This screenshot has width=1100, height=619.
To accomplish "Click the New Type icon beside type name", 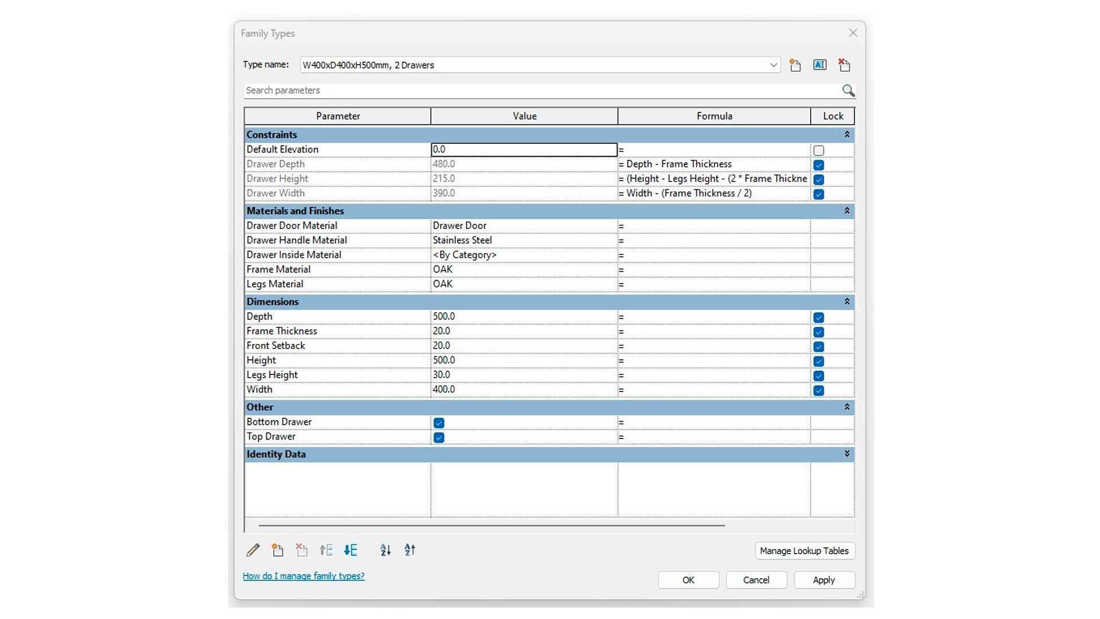I will pyautogui.click(x=795, y=65).
